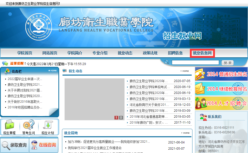The width and height of the screenshot is (248, 153).
Task: Click the 2014 普通招生报名 banner
Action: coord(221,74)
